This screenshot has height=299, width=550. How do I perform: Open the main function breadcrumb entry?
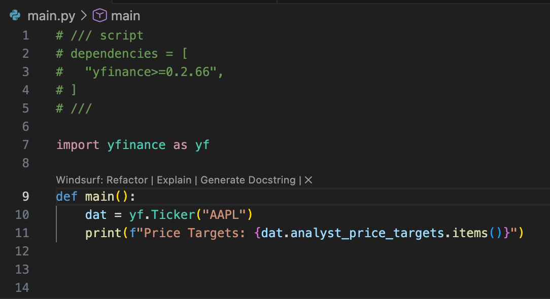[x=126, y=15]
